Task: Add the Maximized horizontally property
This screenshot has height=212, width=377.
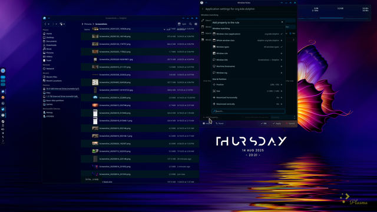Action: tap(282, 98)
